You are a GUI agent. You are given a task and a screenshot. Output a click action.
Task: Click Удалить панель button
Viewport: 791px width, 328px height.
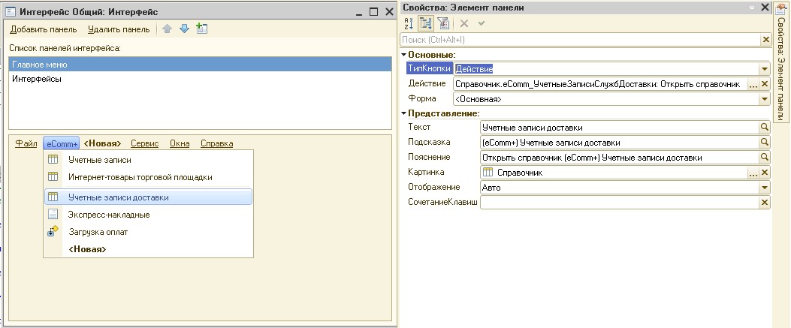118,29
